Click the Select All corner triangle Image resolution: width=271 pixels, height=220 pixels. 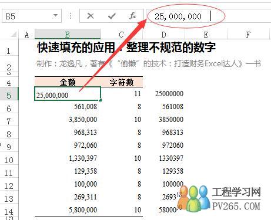pyautogui.click(x=14, y=35)
